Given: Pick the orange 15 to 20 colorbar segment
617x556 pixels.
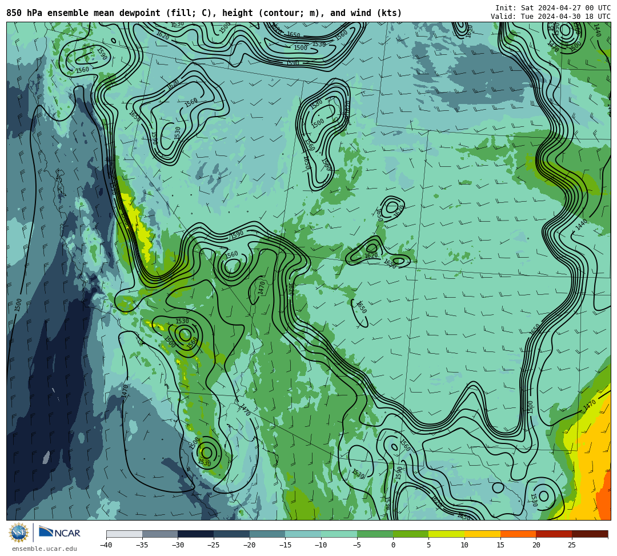Looking at the screenshot, I should coord(518,534).
